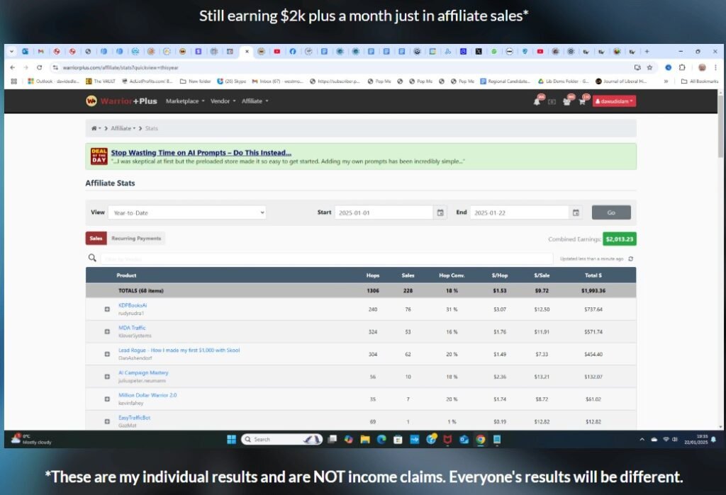Switch to Chrome in the taskbar
The height and width of the screenshot is (495, 726).
click(481, 439)
